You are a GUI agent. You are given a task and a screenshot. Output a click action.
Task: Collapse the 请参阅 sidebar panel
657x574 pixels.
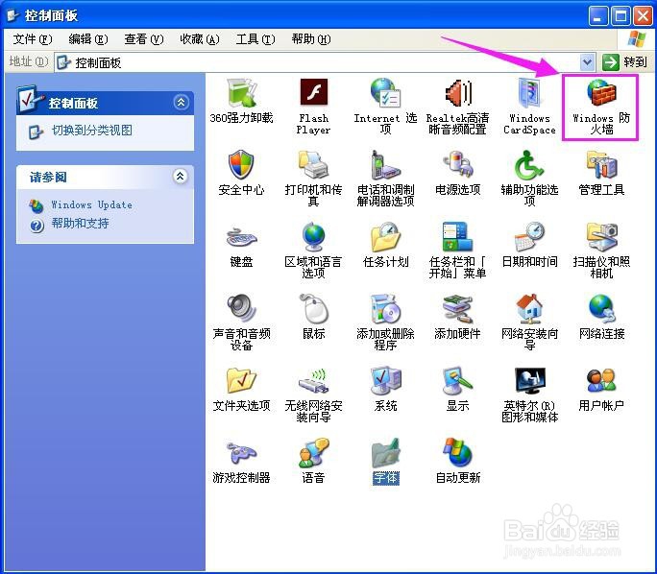[180, 177]
